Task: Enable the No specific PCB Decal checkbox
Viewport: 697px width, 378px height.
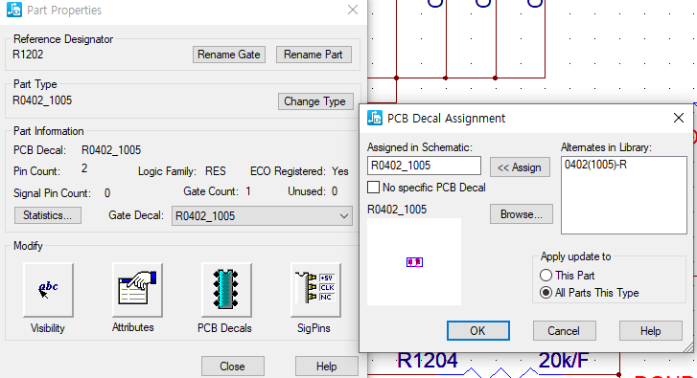Action: tap(373, 188)
